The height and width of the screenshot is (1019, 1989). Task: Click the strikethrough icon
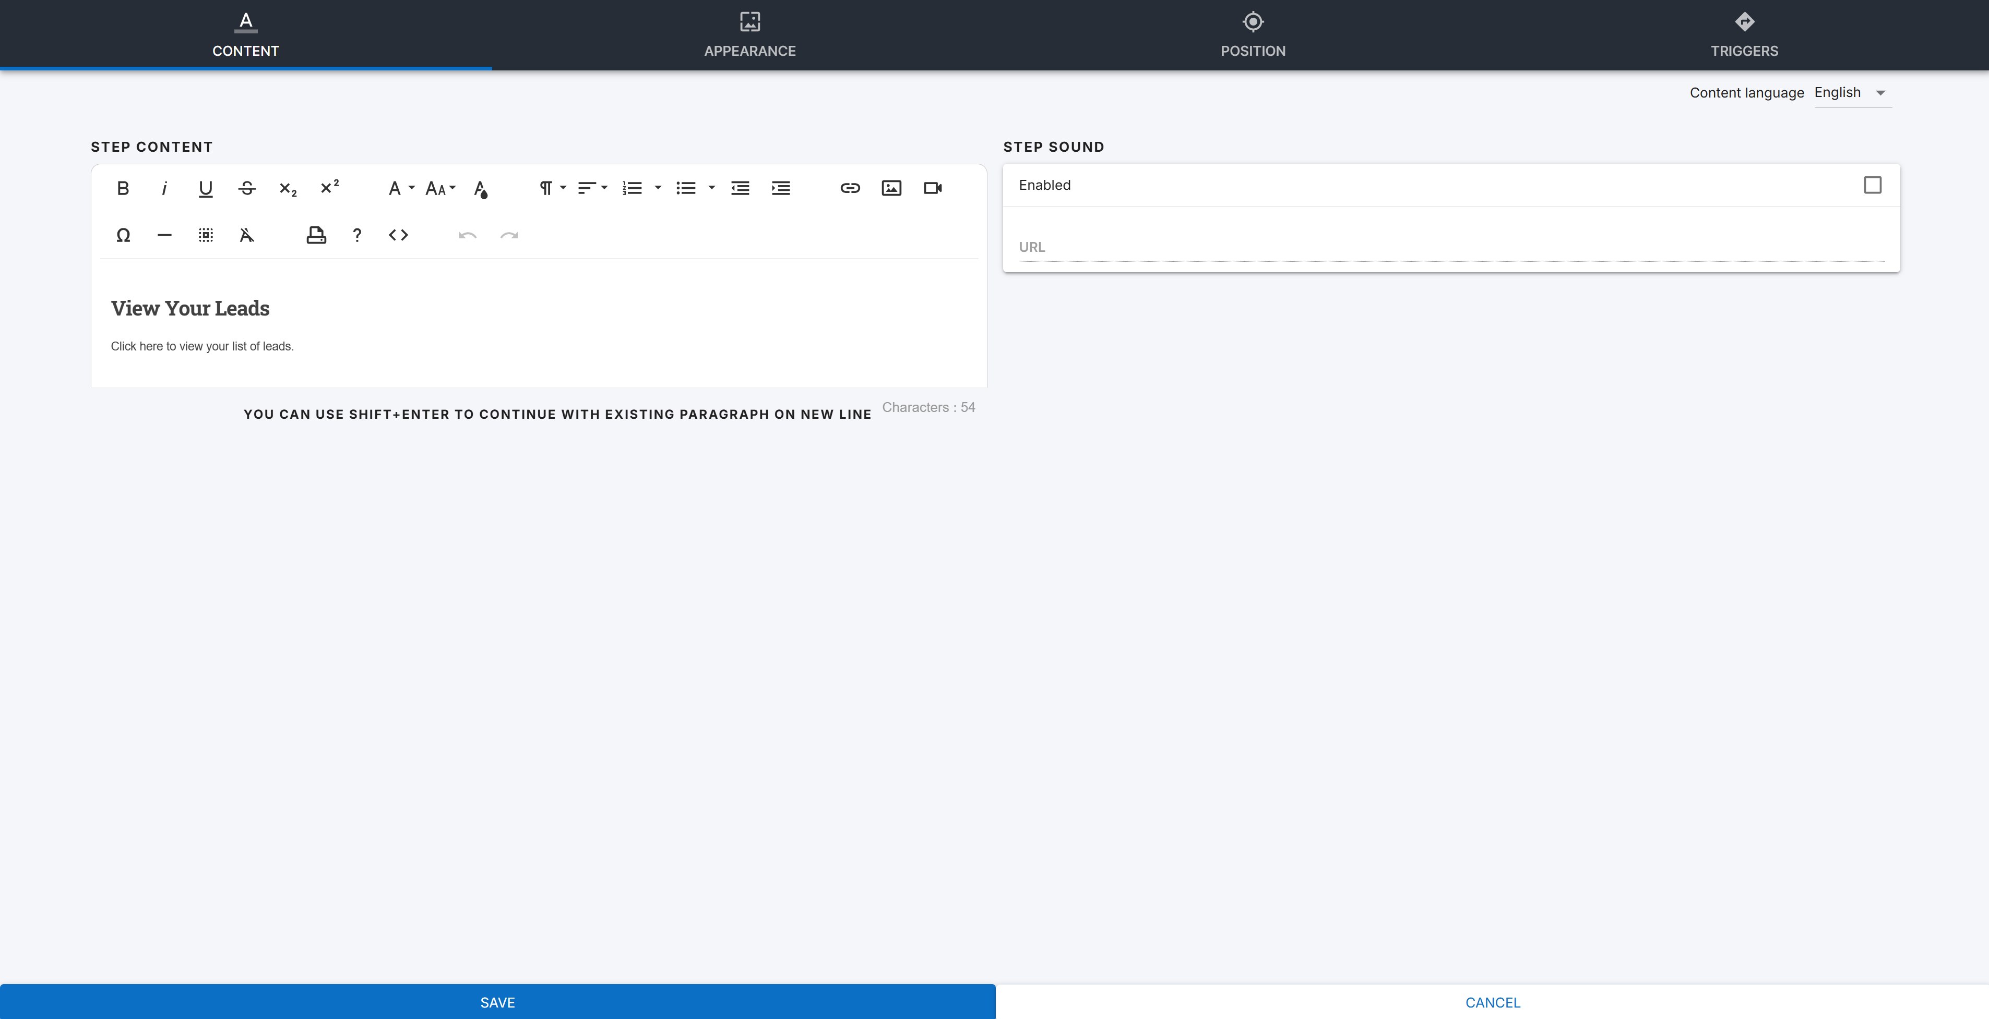click(x=247, y=188)
